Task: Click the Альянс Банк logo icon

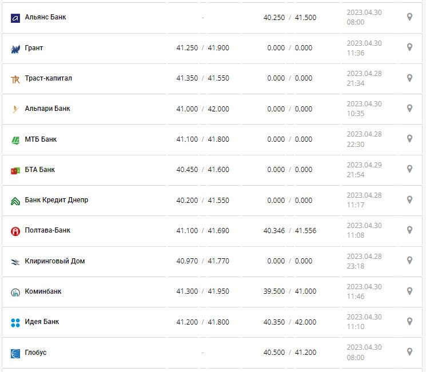Action: tap(15, 18)
